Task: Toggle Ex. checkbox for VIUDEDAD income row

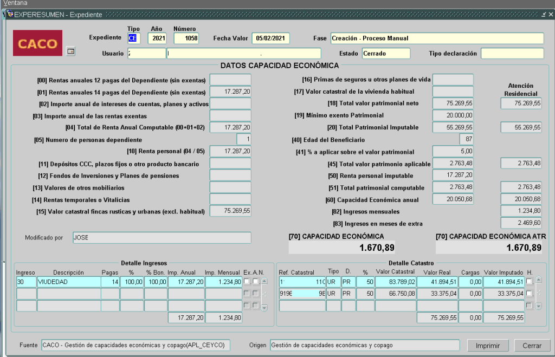Action: tap(247, 282)
